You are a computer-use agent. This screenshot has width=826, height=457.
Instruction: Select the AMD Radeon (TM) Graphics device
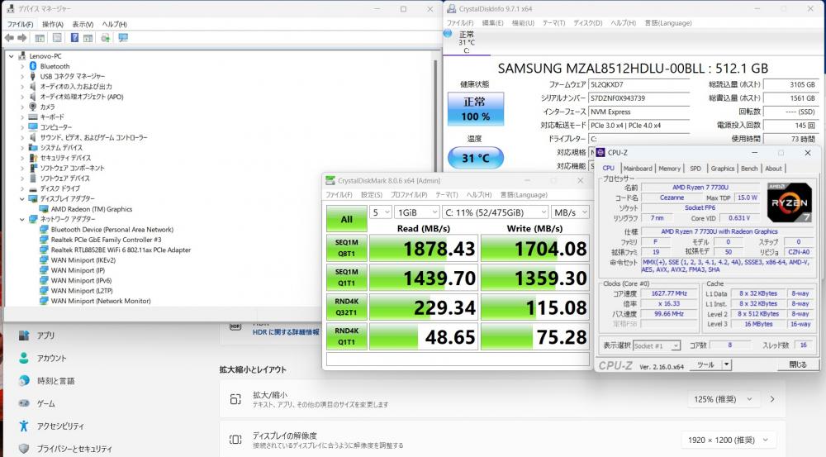[x=91, y=209]
